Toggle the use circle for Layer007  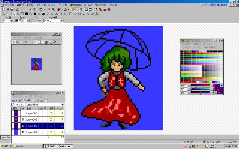click(51, 126)
